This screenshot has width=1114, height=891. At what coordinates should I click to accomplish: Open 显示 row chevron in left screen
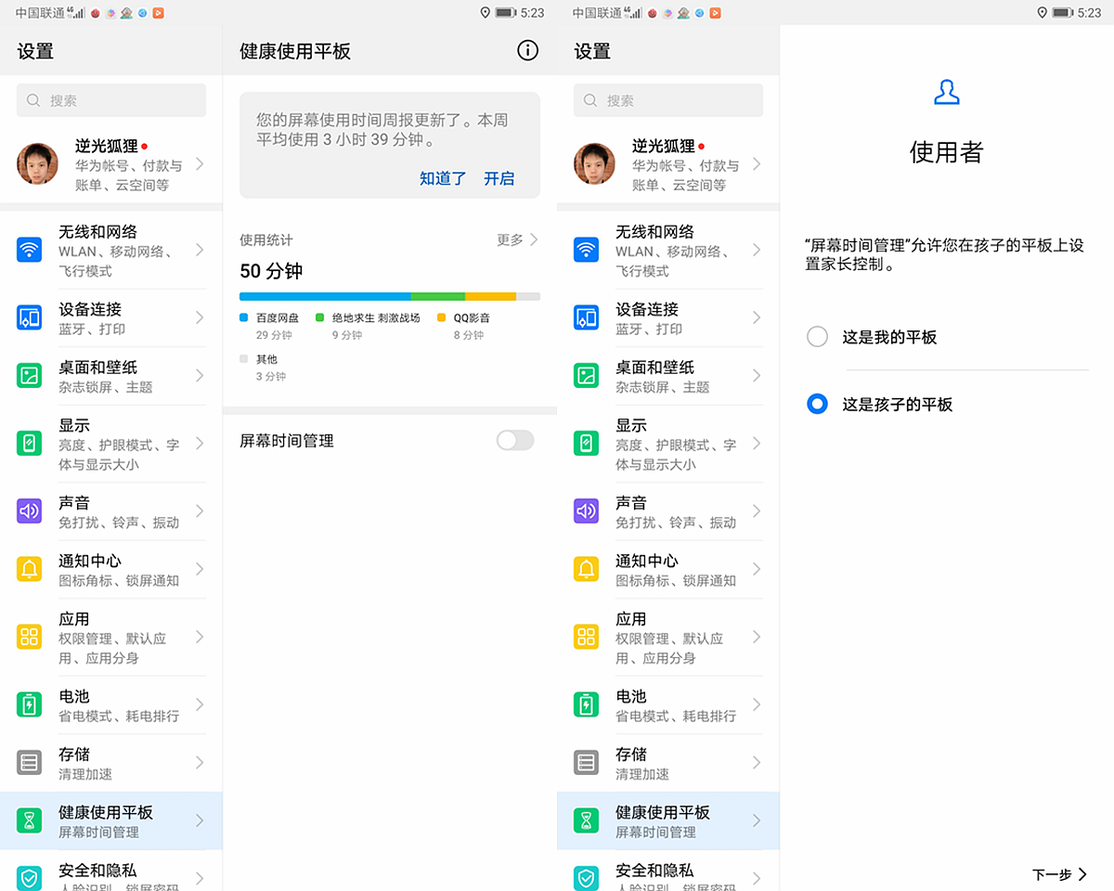tap(200, 444)
